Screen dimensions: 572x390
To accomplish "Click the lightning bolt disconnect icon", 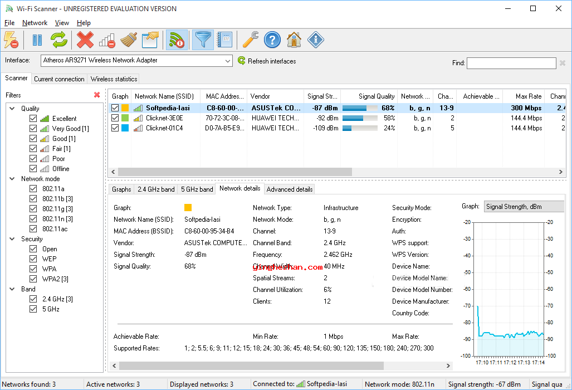I will [11, 40].
